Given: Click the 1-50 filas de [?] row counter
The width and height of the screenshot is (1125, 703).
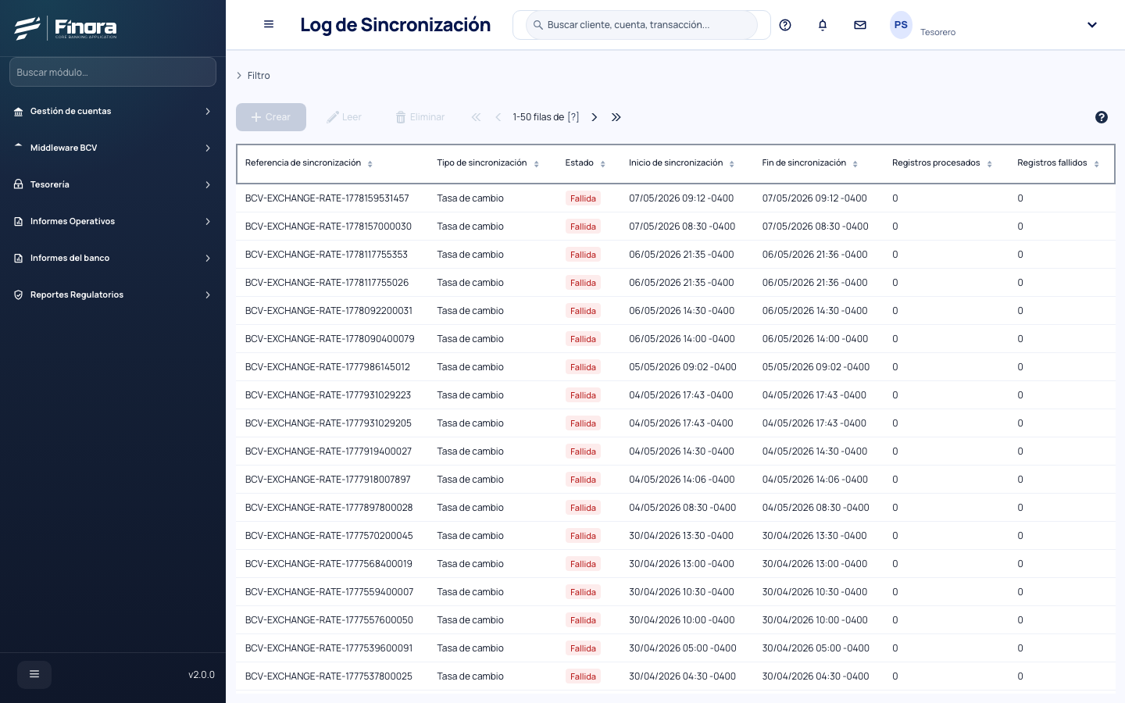Looking at the screenshot, I should 546,117.
